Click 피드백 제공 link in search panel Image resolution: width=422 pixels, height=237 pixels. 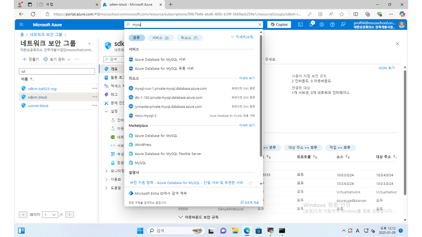point(250,202)
